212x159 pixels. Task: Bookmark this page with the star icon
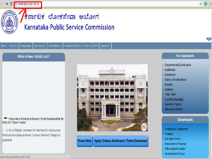(x=201, y=4)
